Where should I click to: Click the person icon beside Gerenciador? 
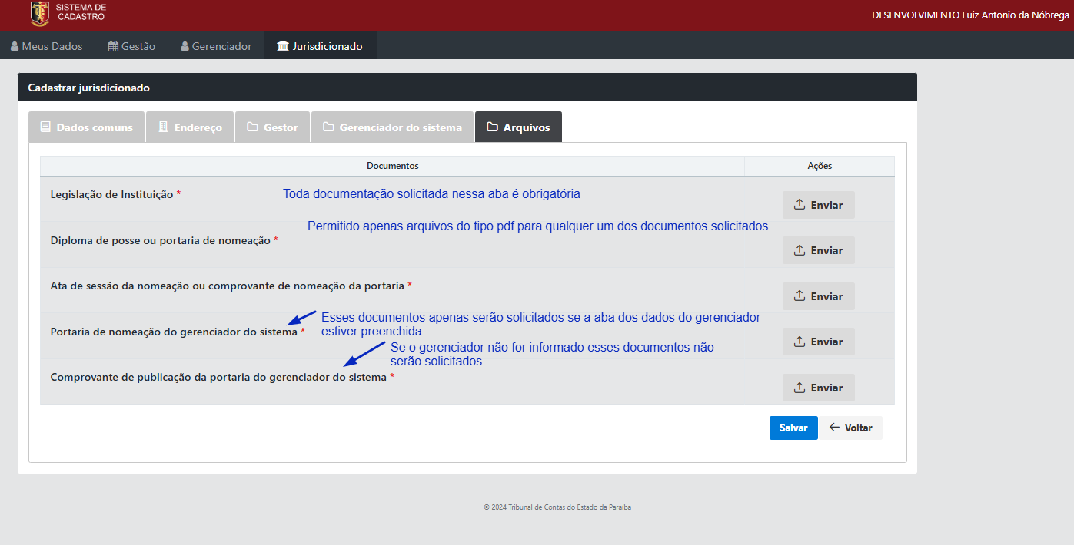[x=185, y=46]
